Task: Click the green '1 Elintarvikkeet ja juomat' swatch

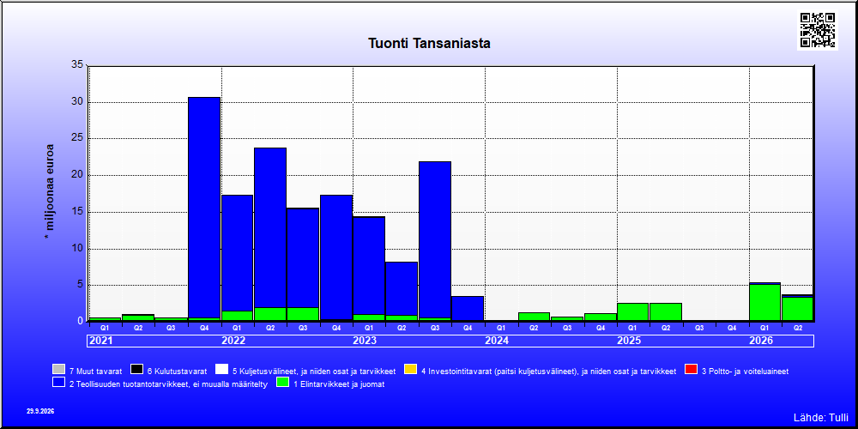Action: tap(283, 383)
